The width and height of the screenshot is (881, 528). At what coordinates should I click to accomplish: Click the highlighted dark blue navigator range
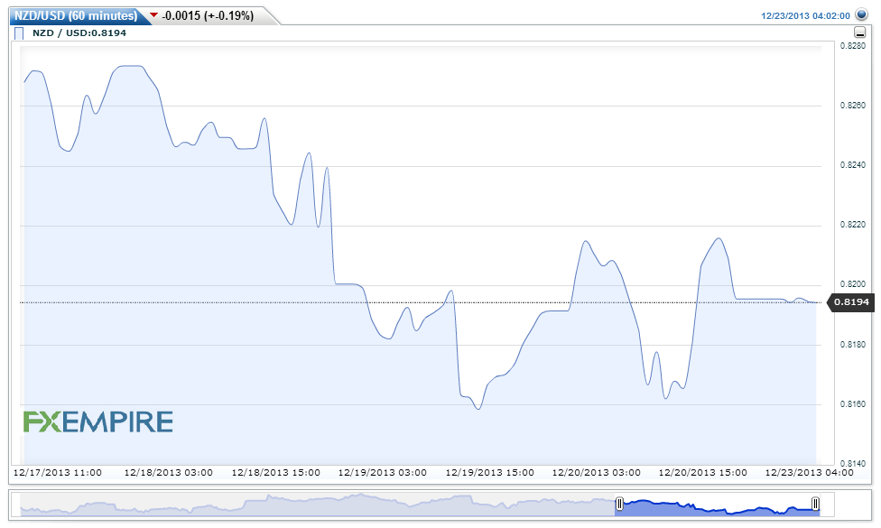click(x=717, y=506)
